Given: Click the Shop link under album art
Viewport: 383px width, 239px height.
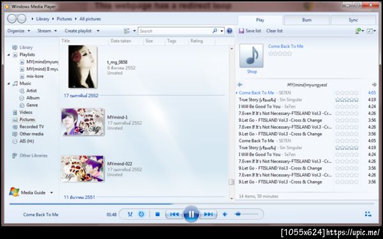Looking at the screenshot, I should point(252,71).
